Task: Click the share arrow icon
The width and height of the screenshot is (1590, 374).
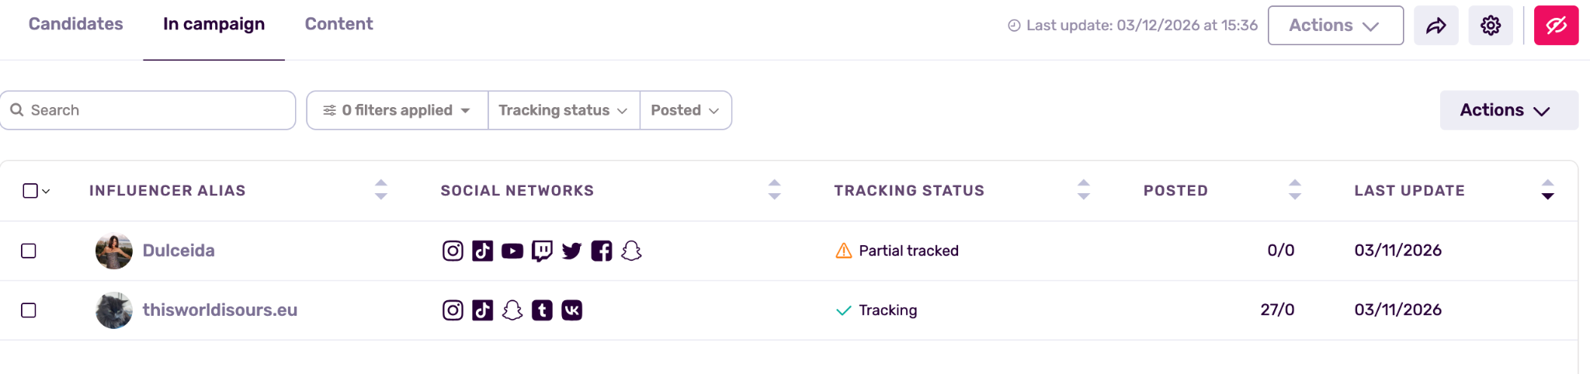Action: click(1436, 26)
